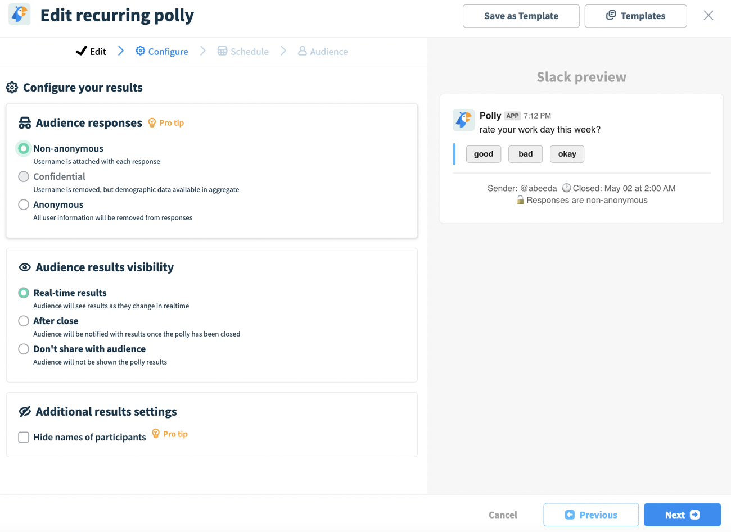Click the Polly parrot logo icon
The height and width of the screenshot is (532, 731).
coord(20,15)
